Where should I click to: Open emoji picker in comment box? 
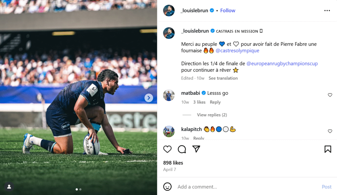[x=168, y=187]
